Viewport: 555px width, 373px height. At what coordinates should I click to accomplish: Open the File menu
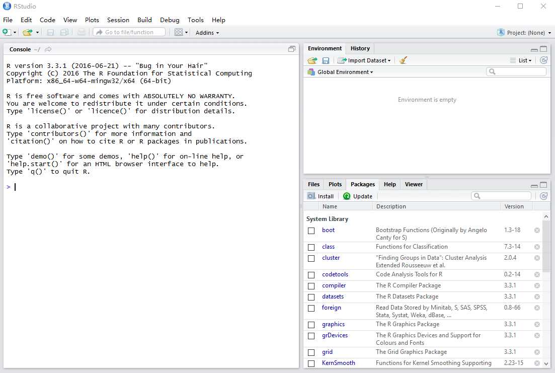pos(8,20)
